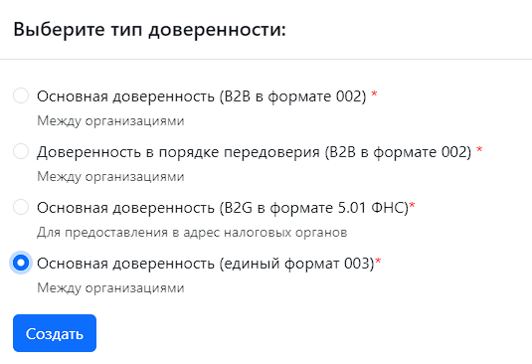Screen dimensions: 532x364
Task: Select the first 'Основная доверенность (B2B в формате 002)' radio button
Action: pyautogui.click(x=21, y=95)
